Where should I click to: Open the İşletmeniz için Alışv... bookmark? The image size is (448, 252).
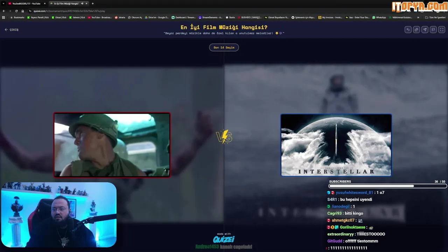point(303,17)
